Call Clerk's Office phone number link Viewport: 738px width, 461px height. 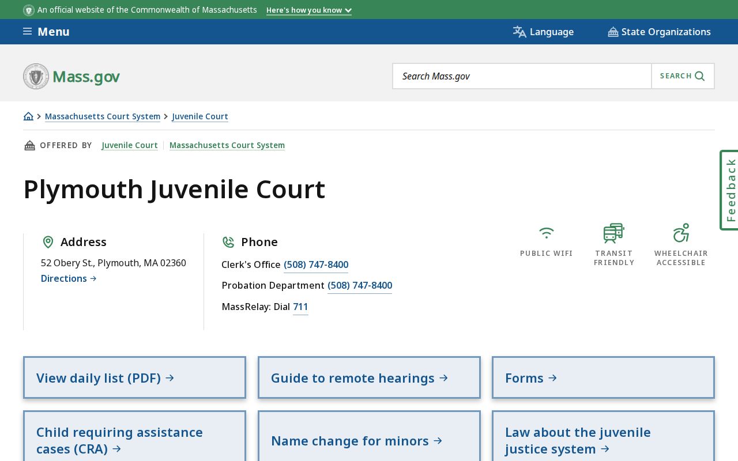(316, 264)
